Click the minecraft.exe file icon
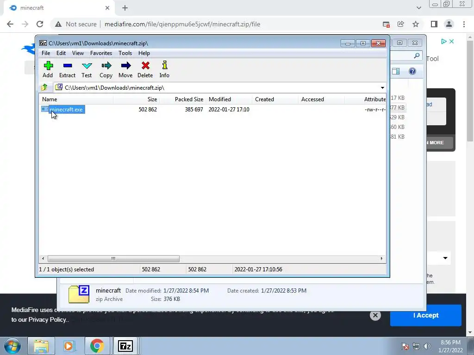The image size is (474, 355). click(x=45, y=109)
